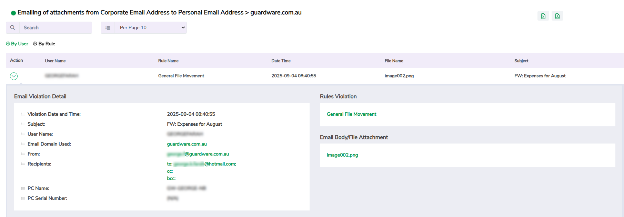The image size is (624, 217).
Task: Click the gear icon next to By Rule
Action: (35, 44)
